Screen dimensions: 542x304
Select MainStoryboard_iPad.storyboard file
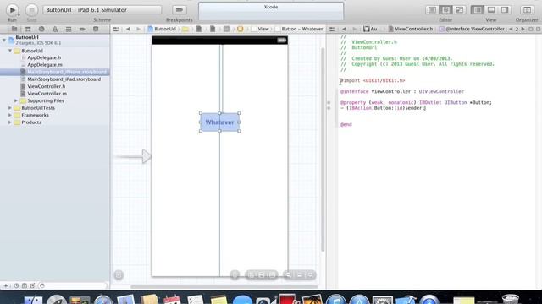pyautogui.click(x=64, y=79)
